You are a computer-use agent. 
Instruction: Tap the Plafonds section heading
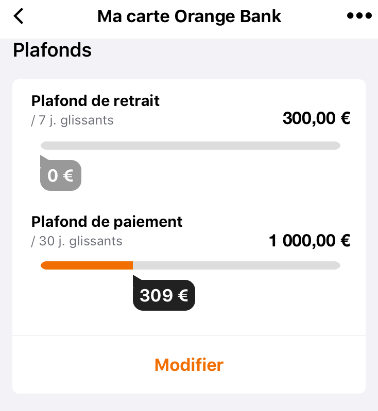coord(52,50)
